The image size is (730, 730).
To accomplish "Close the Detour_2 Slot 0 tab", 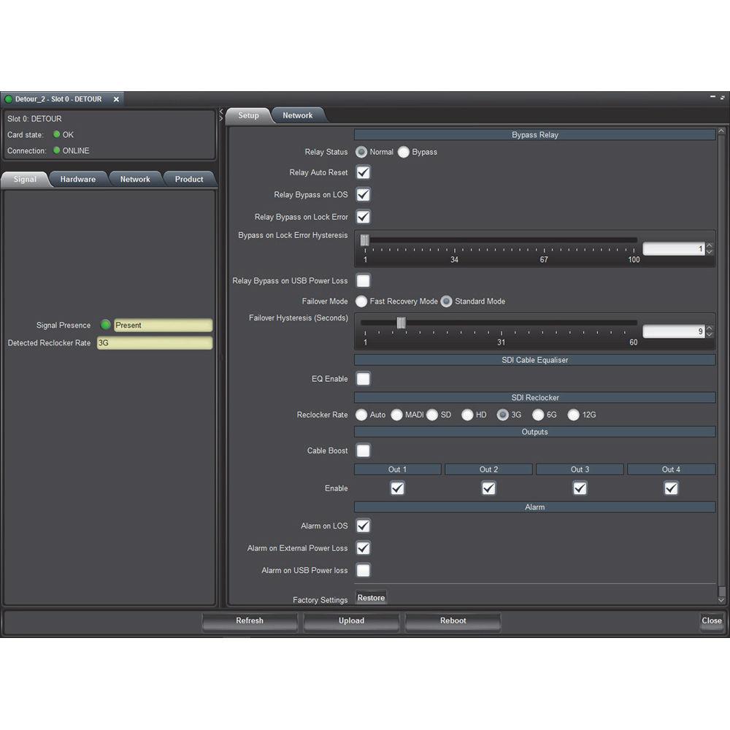I will pos(116,99).
